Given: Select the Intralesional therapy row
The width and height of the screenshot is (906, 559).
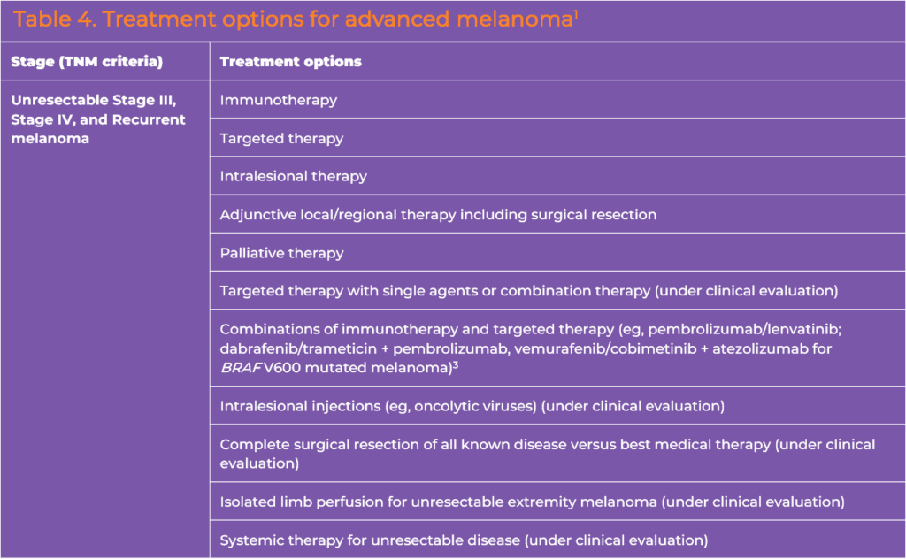Looking at the screenshot, I should 557,176.
